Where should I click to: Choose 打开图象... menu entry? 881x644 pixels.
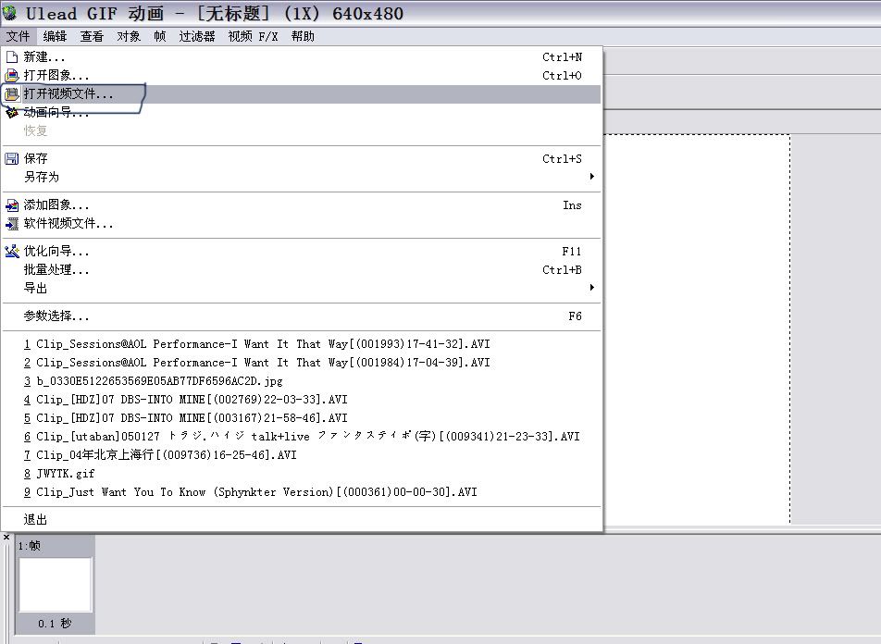point(302,75)
